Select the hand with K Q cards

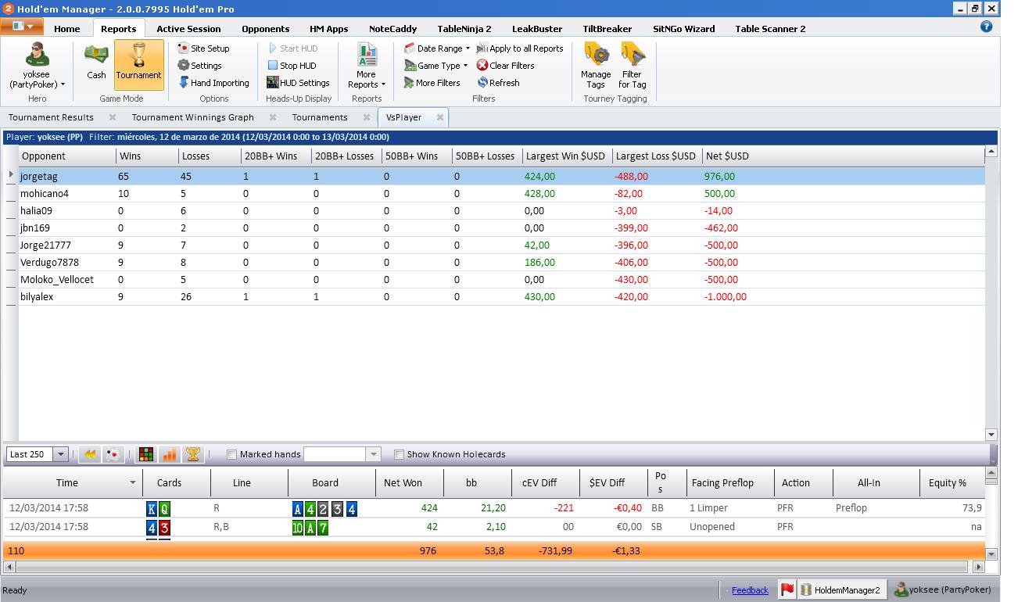493,508
